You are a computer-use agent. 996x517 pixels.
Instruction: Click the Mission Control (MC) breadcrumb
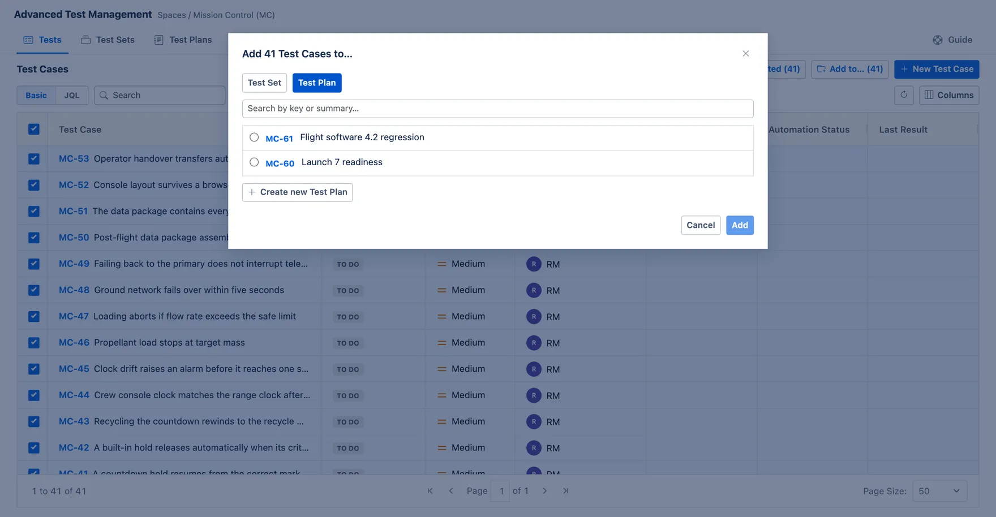[x=234, y=15]
